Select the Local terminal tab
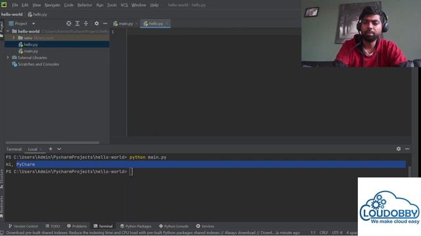The width and height of the screenshot is (421, 236). coord(32,149)
